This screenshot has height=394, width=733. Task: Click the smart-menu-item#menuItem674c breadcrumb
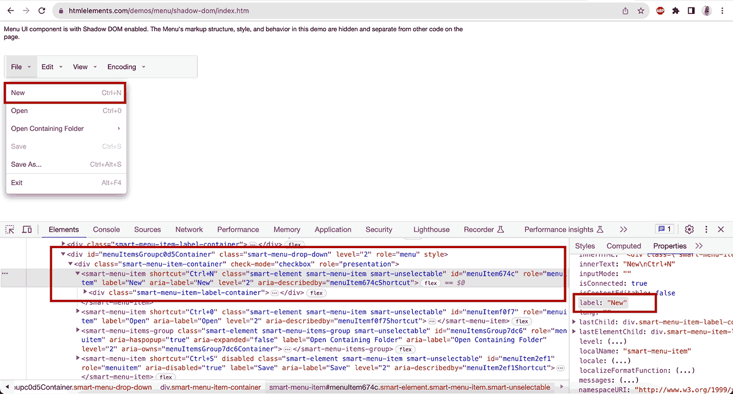pyautogui.click(x=410, y=388)
